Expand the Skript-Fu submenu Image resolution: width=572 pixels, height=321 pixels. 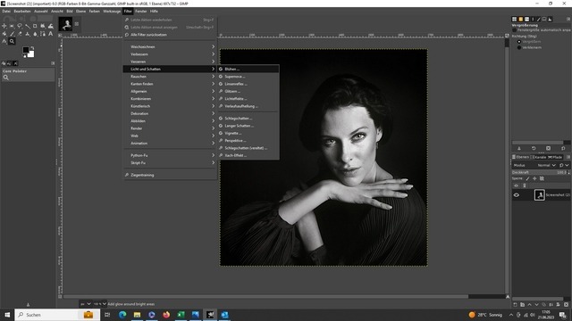click(170, 162)
